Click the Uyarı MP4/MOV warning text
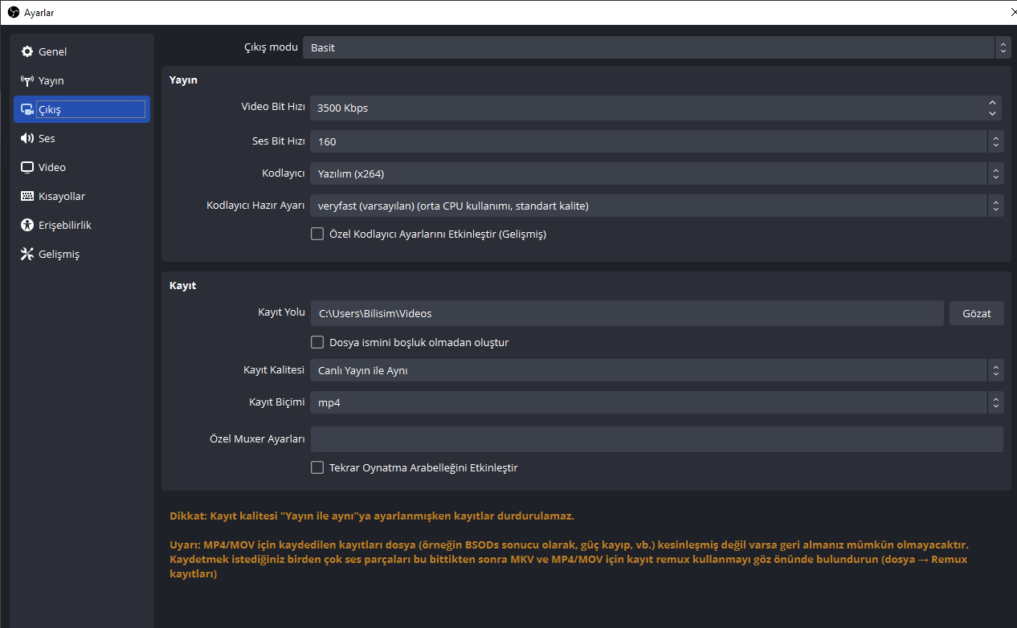Viewport: 1017px width, 628px height. point(569,559)
